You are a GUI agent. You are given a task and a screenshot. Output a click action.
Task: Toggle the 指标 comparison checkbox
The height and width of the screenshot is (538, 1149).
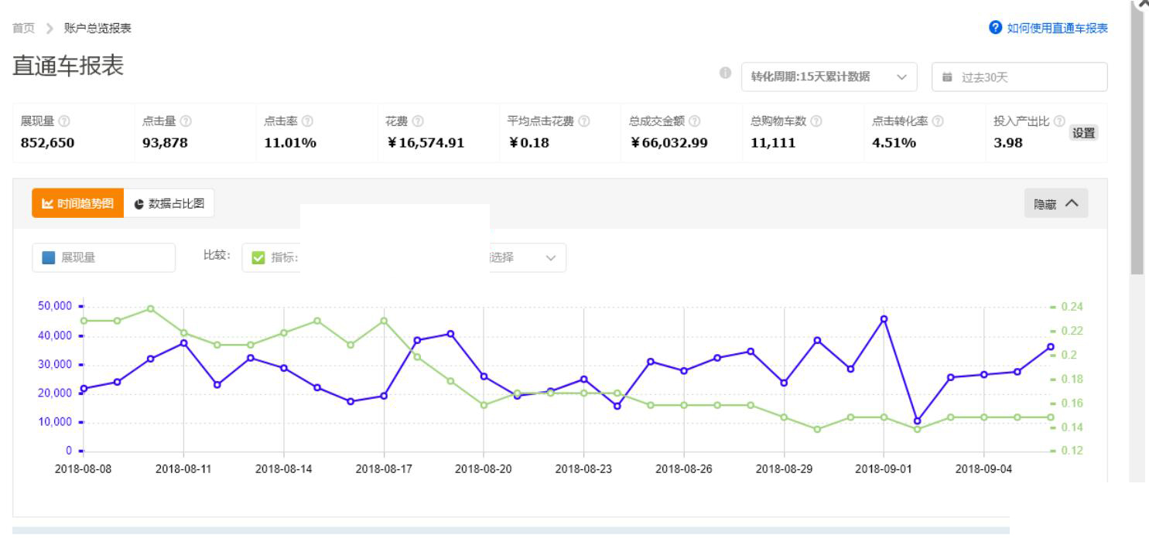pos(258,258)
